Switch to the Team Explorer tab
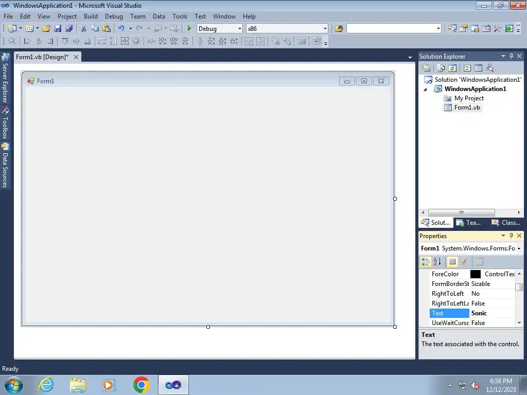Viewport: 527px width, 395px height. point(468,222)
